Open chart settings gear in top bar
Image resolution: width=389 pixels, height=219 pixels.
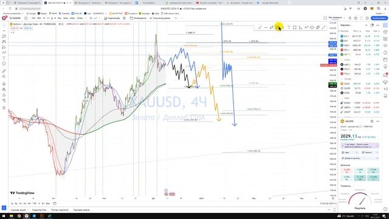point(356,18)
